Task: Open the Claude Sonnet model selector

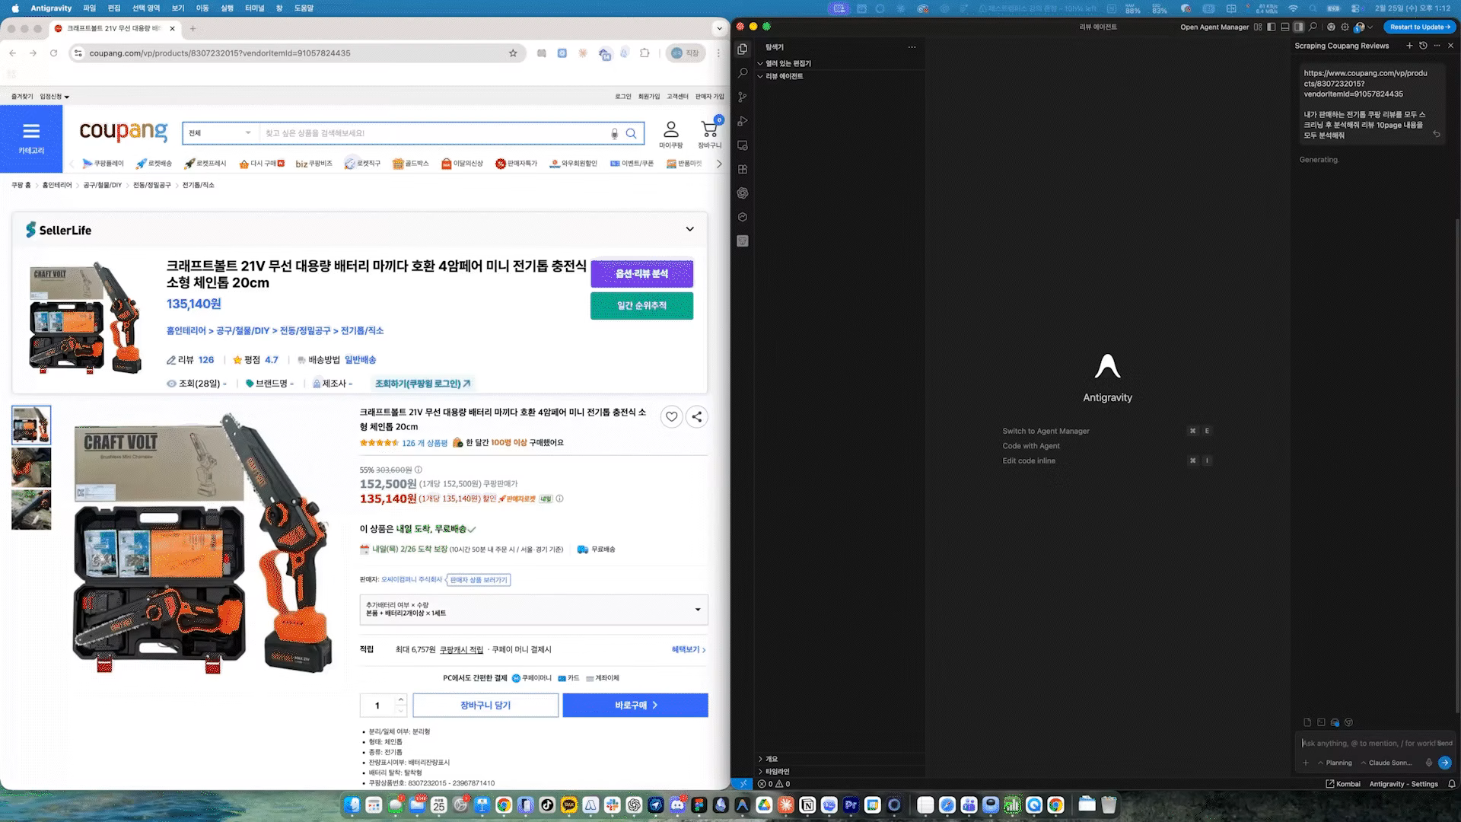Action: pyautogui.click(x=1386, y=763)
